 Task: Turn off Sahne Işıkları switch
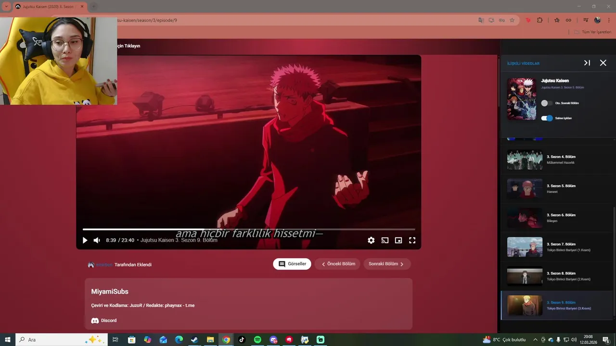coord(547,118)
